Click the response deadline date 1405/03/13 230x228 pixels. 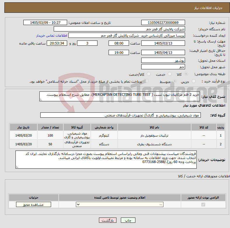(163, 43)
